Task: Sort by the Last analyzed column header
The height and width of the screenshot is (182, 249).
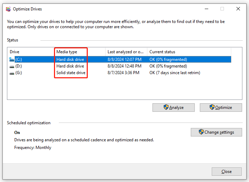Action: (x=126, y=52)
